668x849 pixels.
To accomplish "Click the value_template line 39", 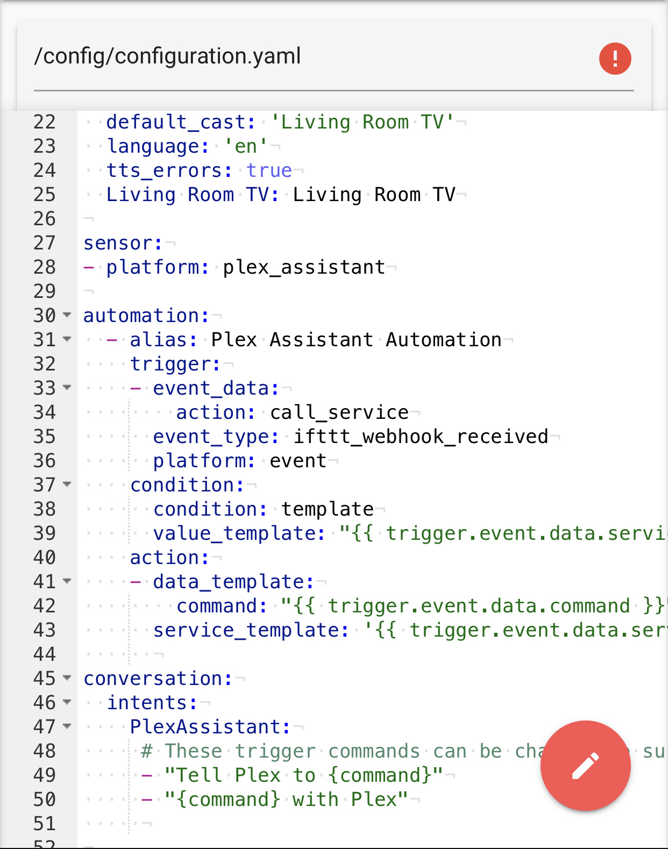I will 410,533.
